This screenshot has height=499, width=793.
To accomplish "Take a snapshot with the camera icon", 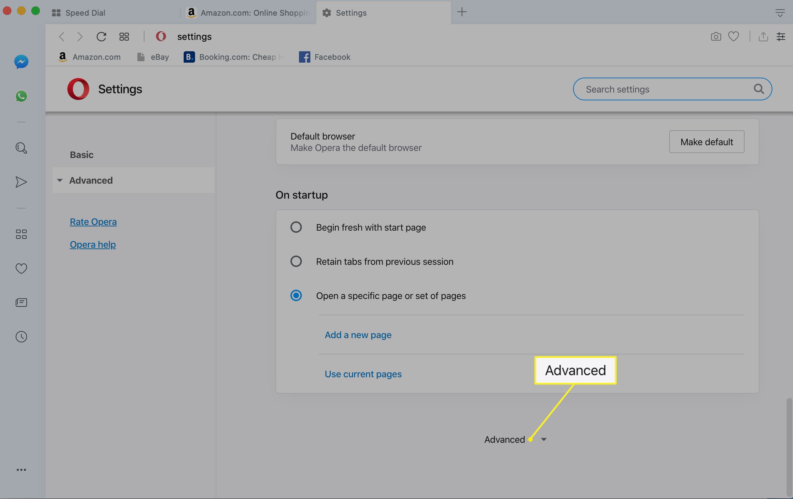I will pos(716,36).
